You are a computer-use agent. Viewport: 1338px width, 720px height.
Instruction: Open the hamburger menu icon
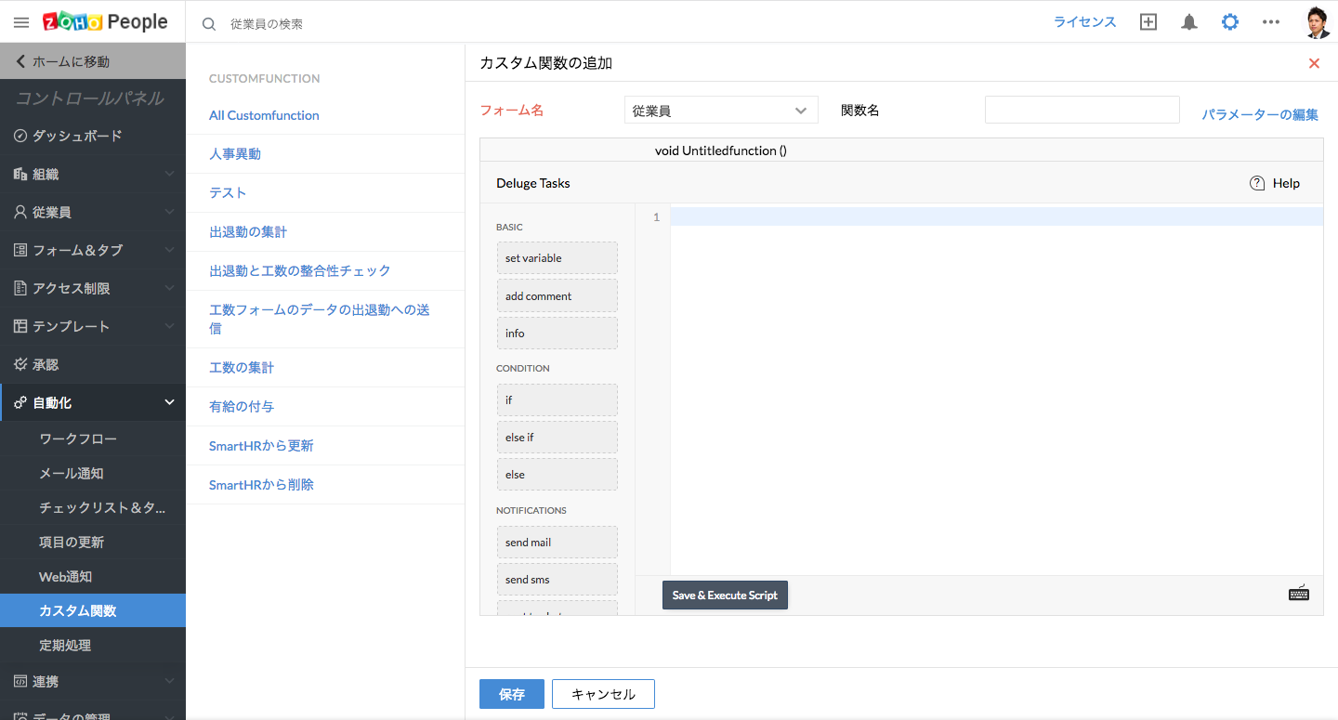[21, 22]
